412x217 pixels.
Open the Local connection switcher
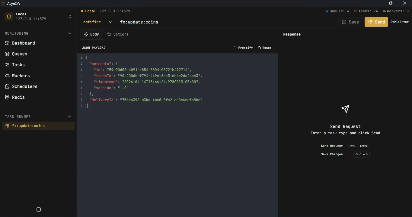[x=38, y=17]
